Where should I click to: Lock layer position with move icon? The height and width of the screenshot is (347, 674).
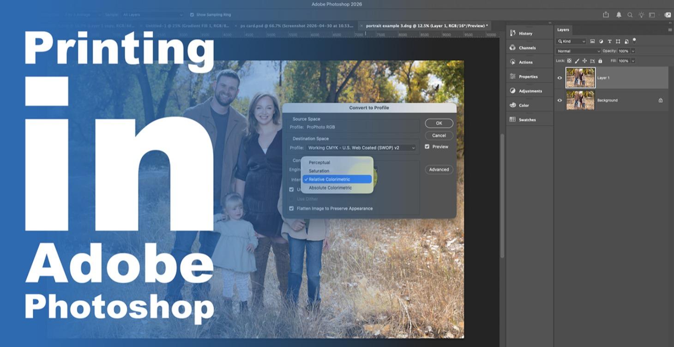click(584, 60)
